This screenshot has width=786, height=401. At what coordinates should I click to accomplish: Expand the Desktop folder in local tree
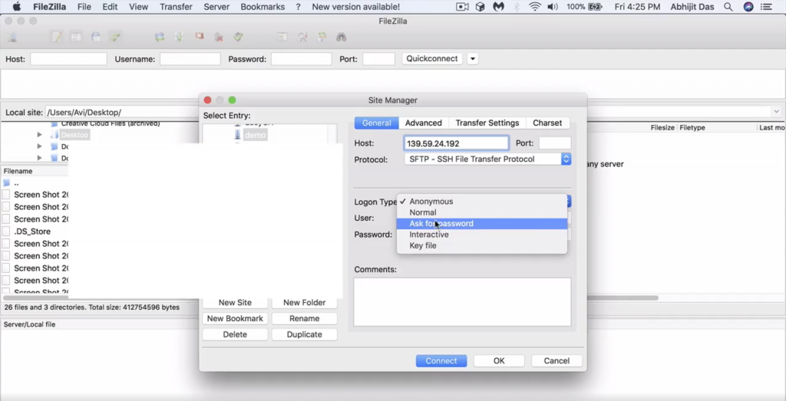pos(40,135)
